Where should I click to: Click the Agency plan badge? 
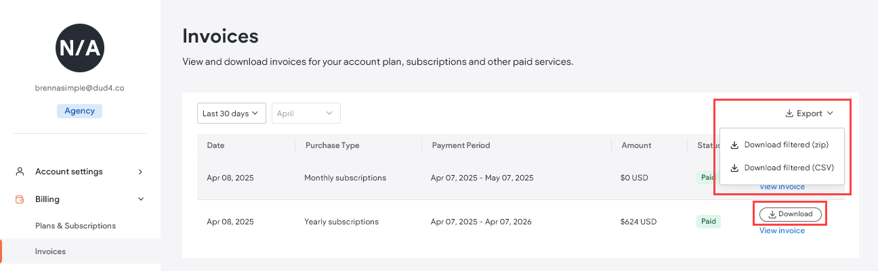pos(80,111)
